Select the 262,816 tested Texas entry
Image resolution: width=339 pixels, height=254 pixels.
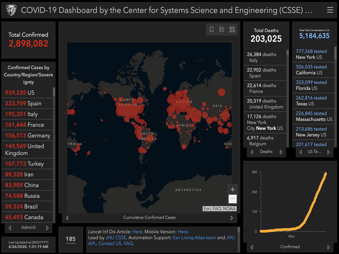pos(314,101)
